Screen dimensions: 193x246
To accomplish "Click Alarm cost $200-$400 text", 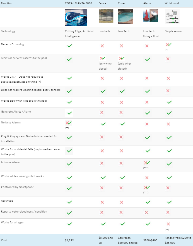I will [x=150, y=240].
